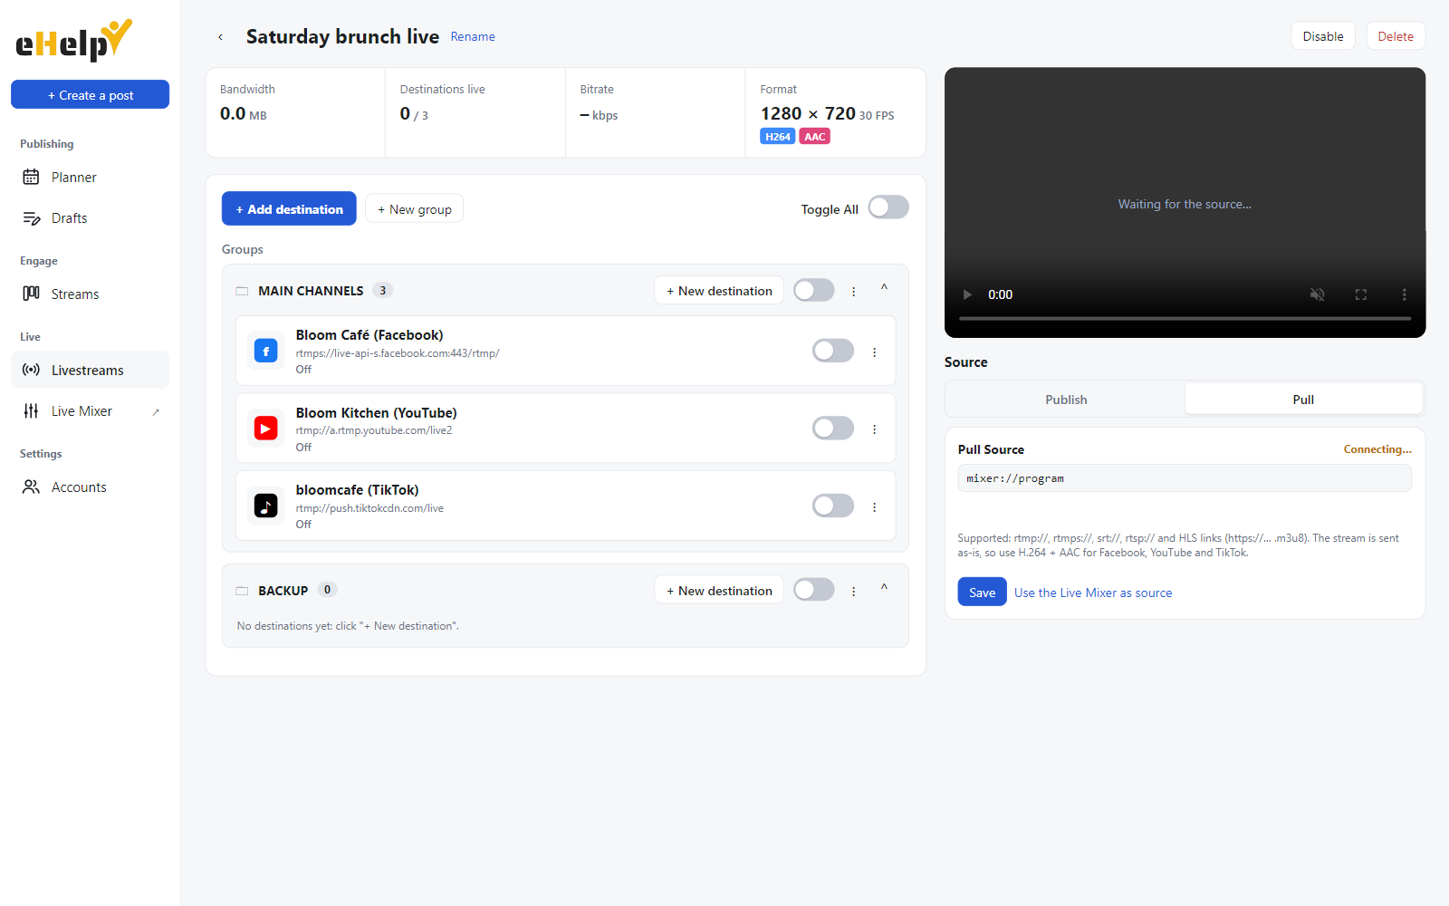Switch to the Pull source tab

click(1303, 399)
